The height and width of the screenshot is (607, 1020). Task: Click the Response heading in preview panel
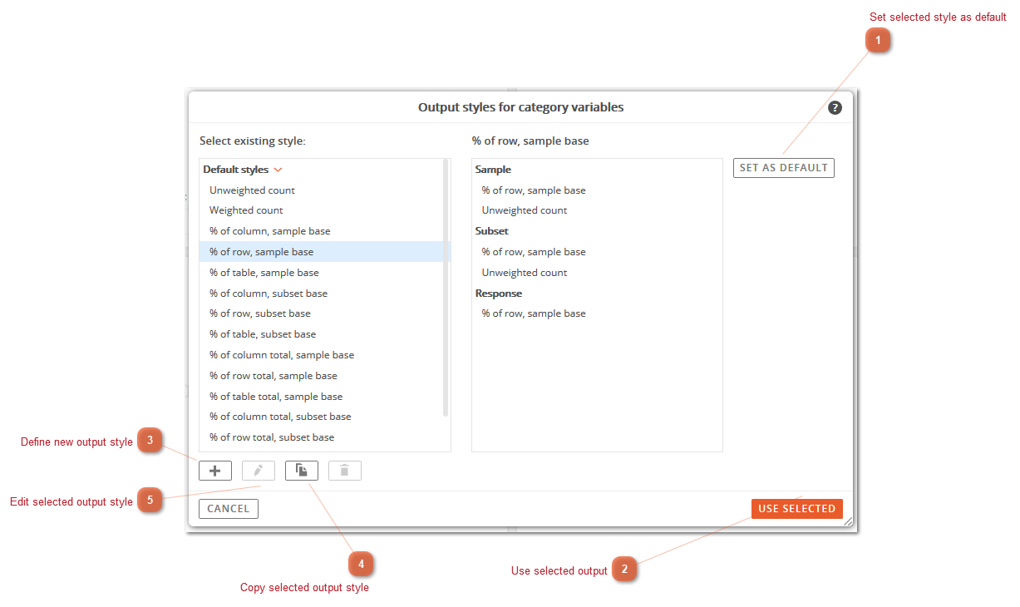pos(499,294)
